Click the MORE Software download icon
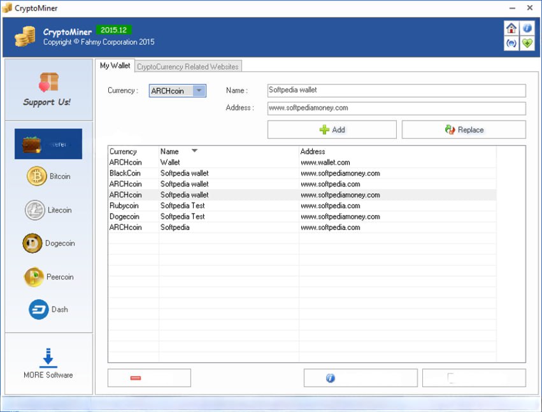The image size is (542, 412). point(48,358)
